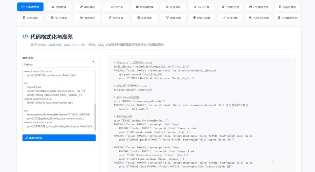Click the magnifier icon for 正则测试

[167, 7]
